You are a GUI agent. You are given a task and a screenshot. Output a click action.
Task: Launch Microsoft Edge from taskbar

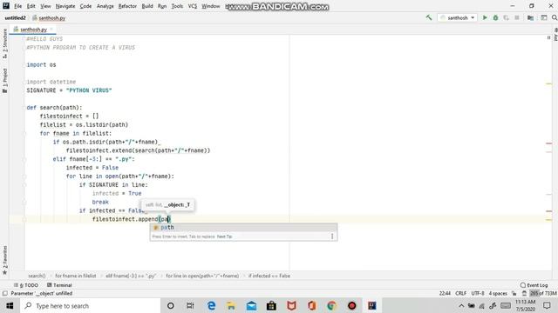point(211,305)
